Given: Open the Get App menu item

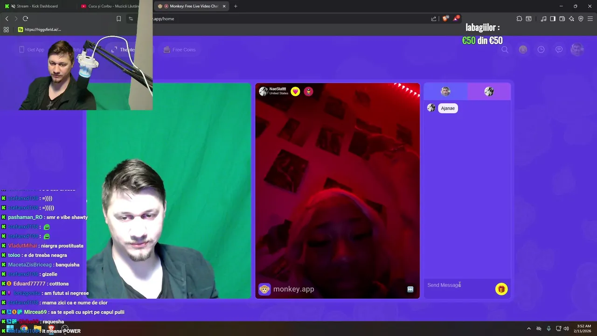Looking at the screenshot, I should click(x=32, y=49).
